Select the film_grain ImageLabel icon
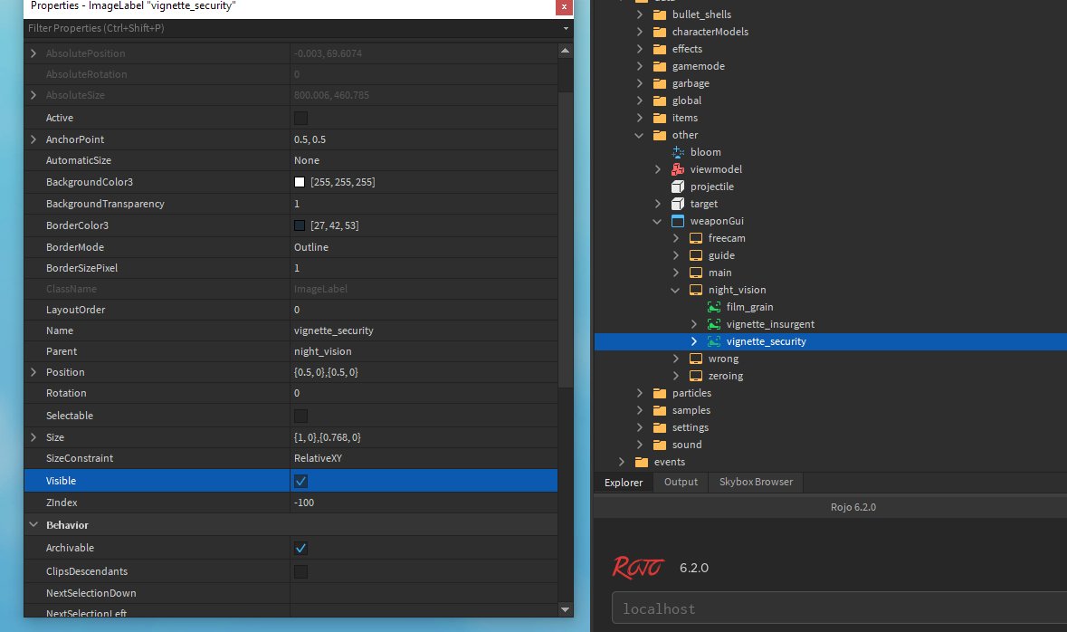1067x632 pixels. click(714, 307)
